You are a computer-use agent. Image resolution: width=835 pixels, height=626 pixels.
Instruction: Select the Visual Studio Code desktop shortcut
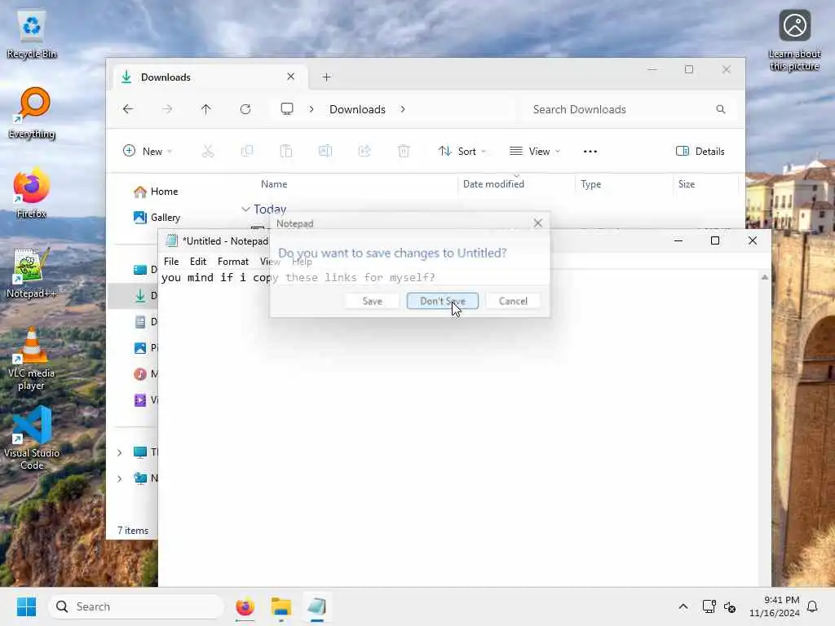coord(32,438)
